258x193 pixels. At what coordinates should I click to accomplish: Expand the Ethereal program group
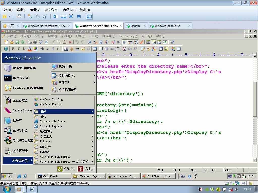(x=64, y=141)
